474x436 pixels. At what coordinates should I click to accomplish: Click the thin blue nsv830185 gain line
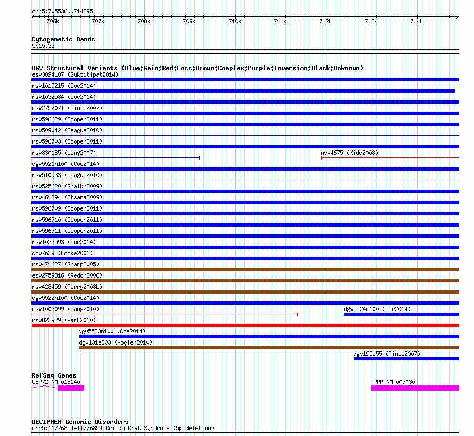pos(116,157)
